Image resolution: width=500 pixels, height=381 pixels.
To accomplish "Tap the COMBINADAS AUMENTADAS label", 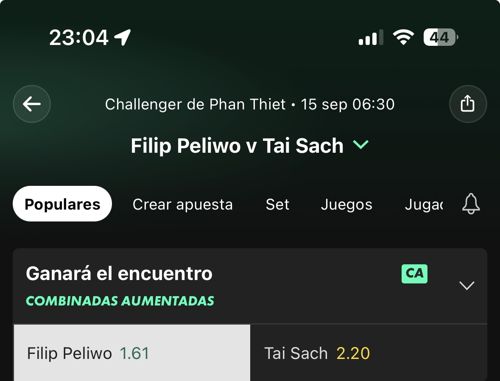I will pos(120,301).
